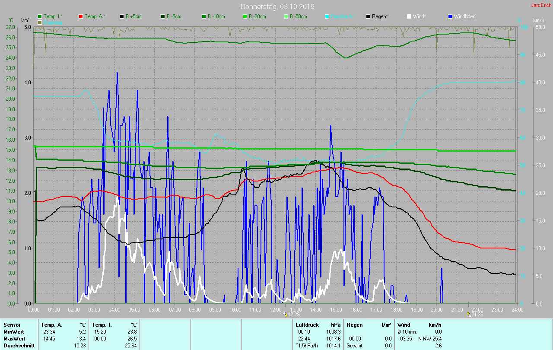This screenshot has height=350, width=553.
Task: Click the date title Donnerstag, 03.10.2019
Action: point(277,6)
